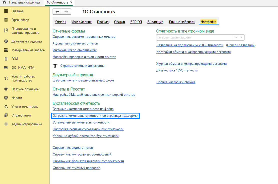Open Настройки проверки актуальности отчетов
278x184 pixels.
[84, 57]
